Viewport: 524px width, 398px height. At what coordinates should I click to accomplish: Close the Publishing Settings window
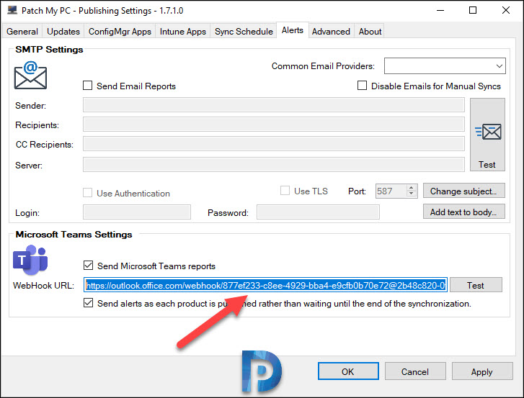[505, 10]
